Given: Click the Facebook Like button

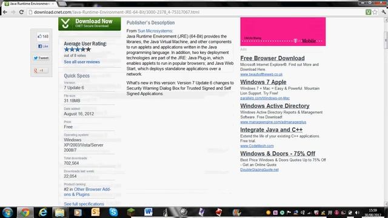Looking at the screenshot, I should pos(43,46).
